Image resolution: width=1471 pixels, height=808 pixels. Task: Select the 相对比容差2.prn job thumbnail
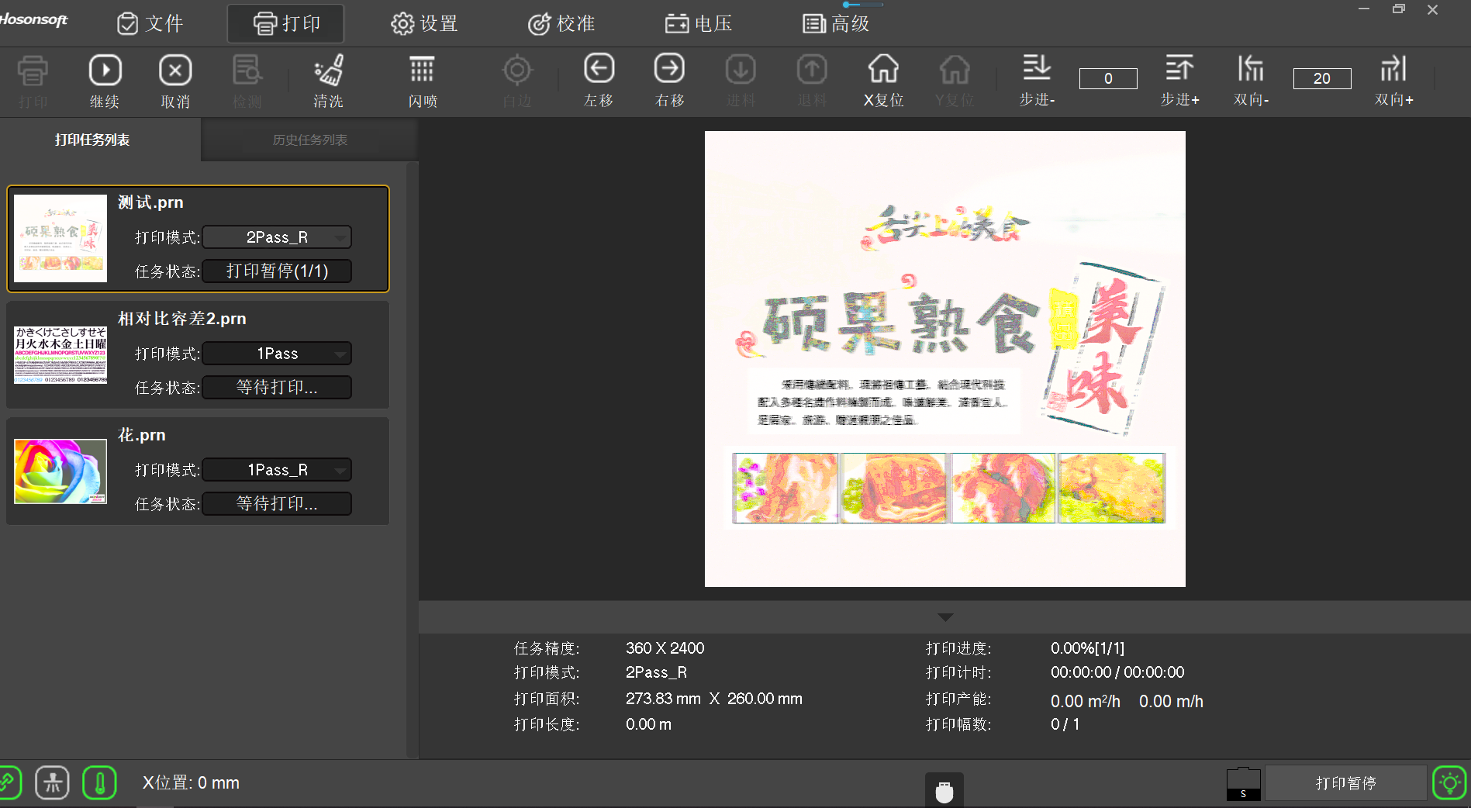click(60, 354)
